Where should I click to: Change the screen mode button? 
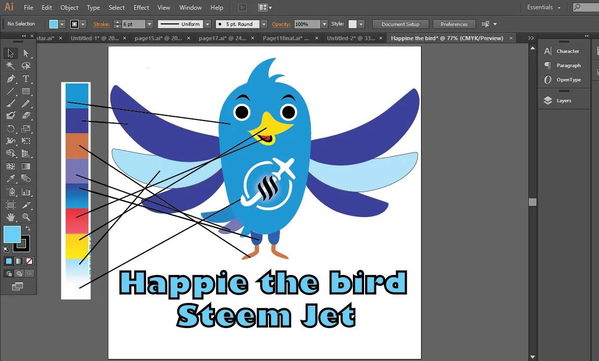tap(18, 286)
